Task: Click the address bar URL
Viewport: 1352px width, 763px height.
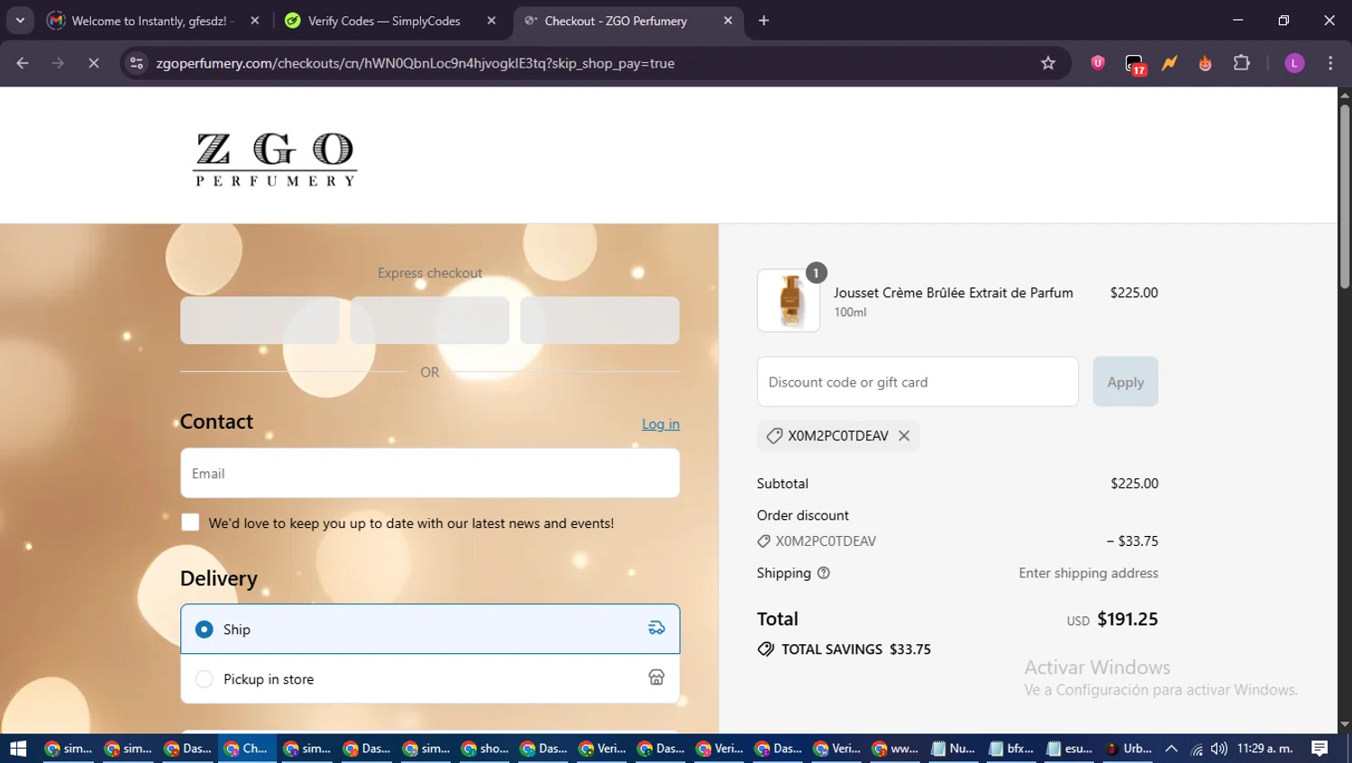Action: [416, 63]
